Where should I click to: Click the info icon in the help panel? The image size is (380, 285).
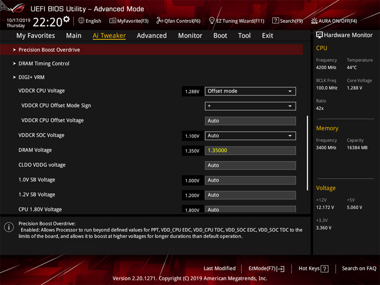coord(9,227)
